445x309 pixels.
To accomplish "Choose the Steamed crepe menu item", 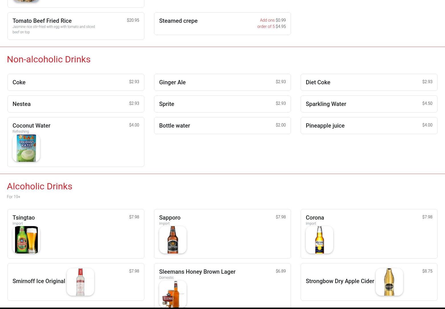I will [178, 21].
